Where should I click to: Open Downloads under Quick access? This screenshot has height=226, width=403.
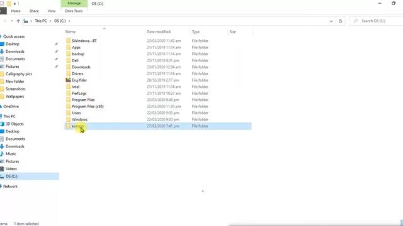point(15,51)
